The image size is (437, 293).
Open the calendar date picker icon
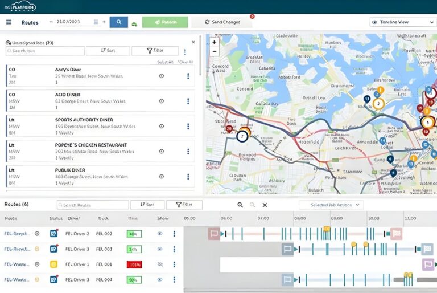point(96,22)
